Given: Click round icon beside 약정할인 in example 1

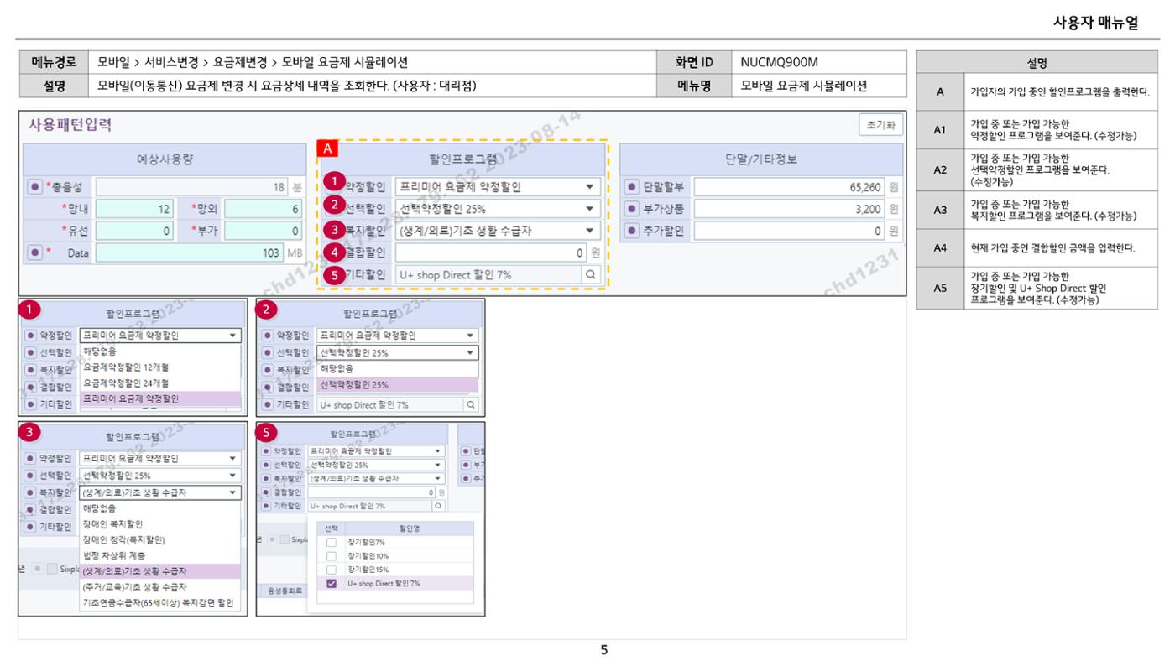Looking at the screenshot, I should pos(31,336).
